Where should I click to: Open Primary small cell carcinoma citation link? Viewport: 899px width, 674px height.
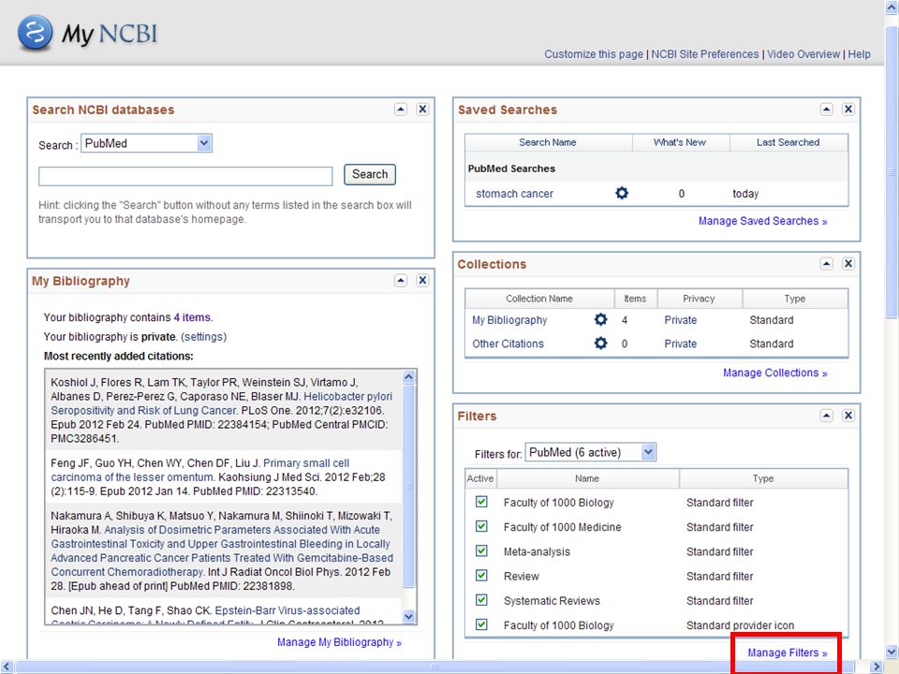(200, 470)
